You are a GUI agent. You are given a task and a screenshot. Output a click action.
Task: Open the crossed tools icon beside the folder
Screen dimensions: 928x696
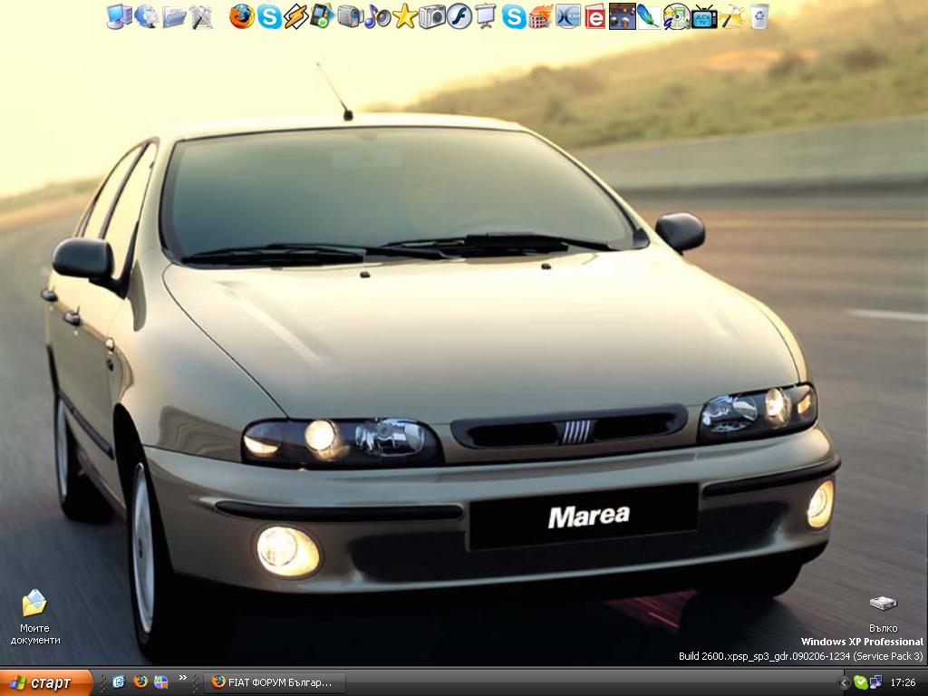coord(201,16)
